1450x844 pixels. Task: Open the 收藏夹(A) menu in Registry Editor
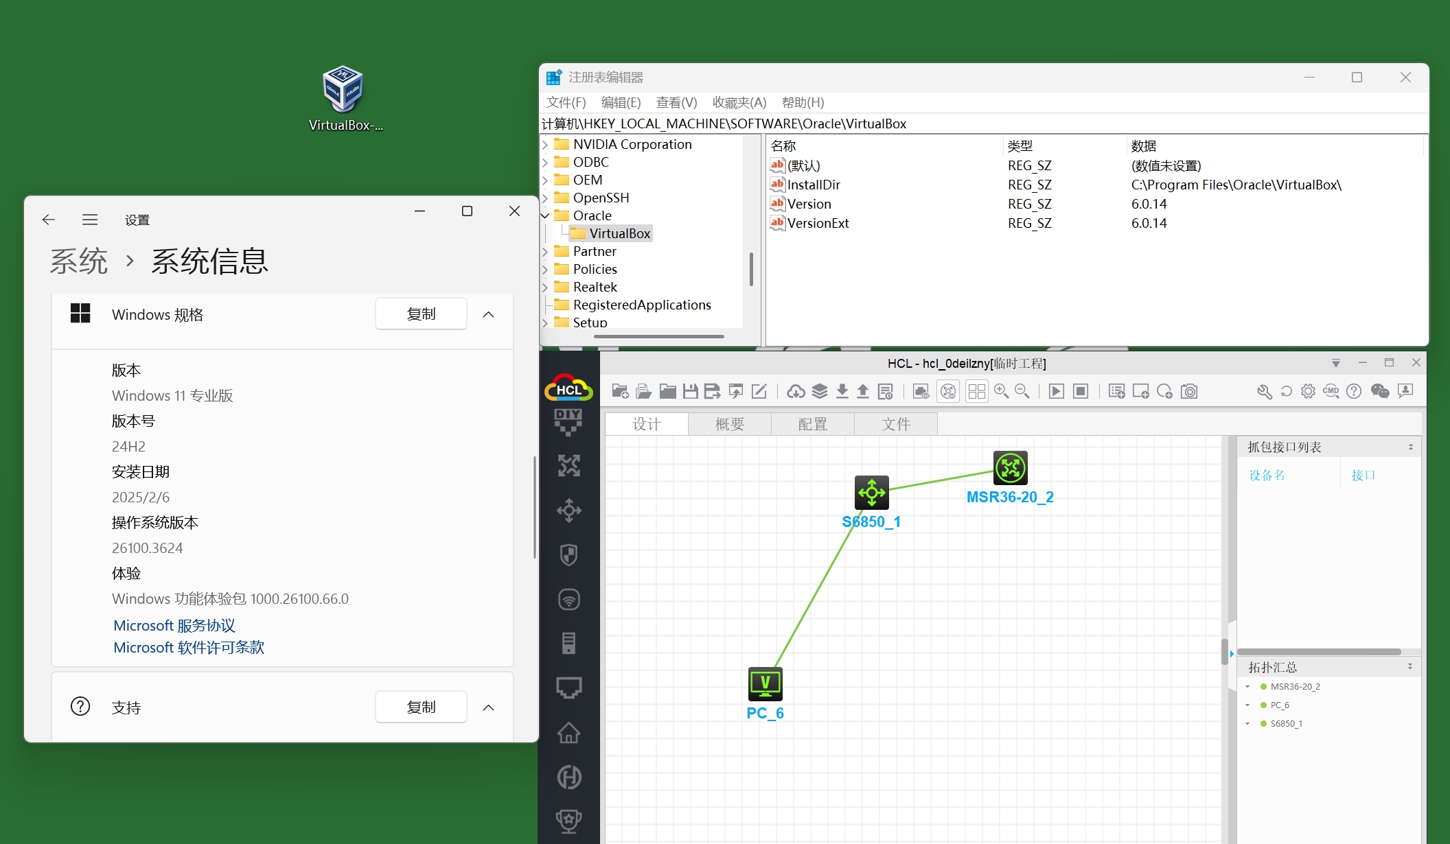coord(739,102)
